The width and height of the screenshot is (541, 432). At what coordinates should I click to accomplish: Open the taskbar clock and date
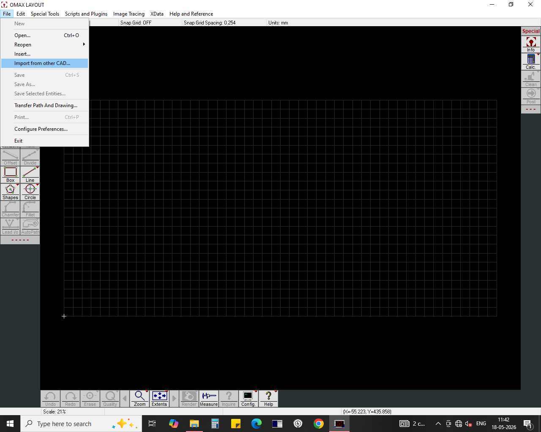point(504,424)
